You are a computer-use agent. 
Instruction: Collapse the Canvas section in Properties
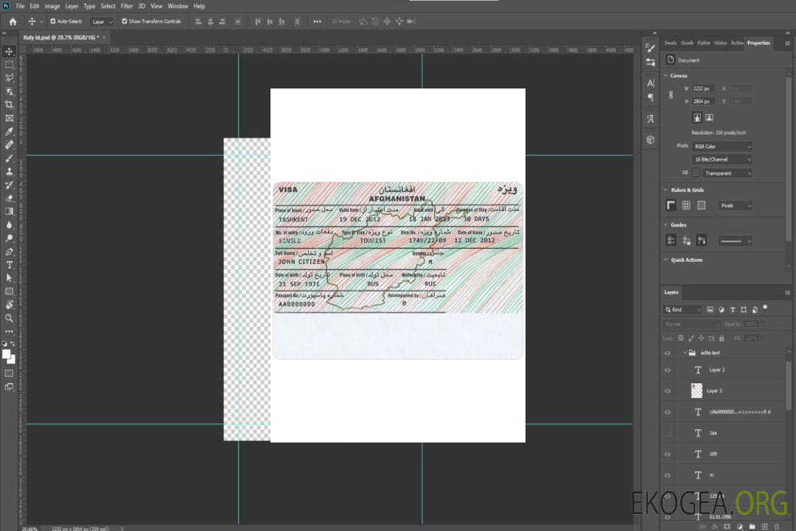[666, 75]
